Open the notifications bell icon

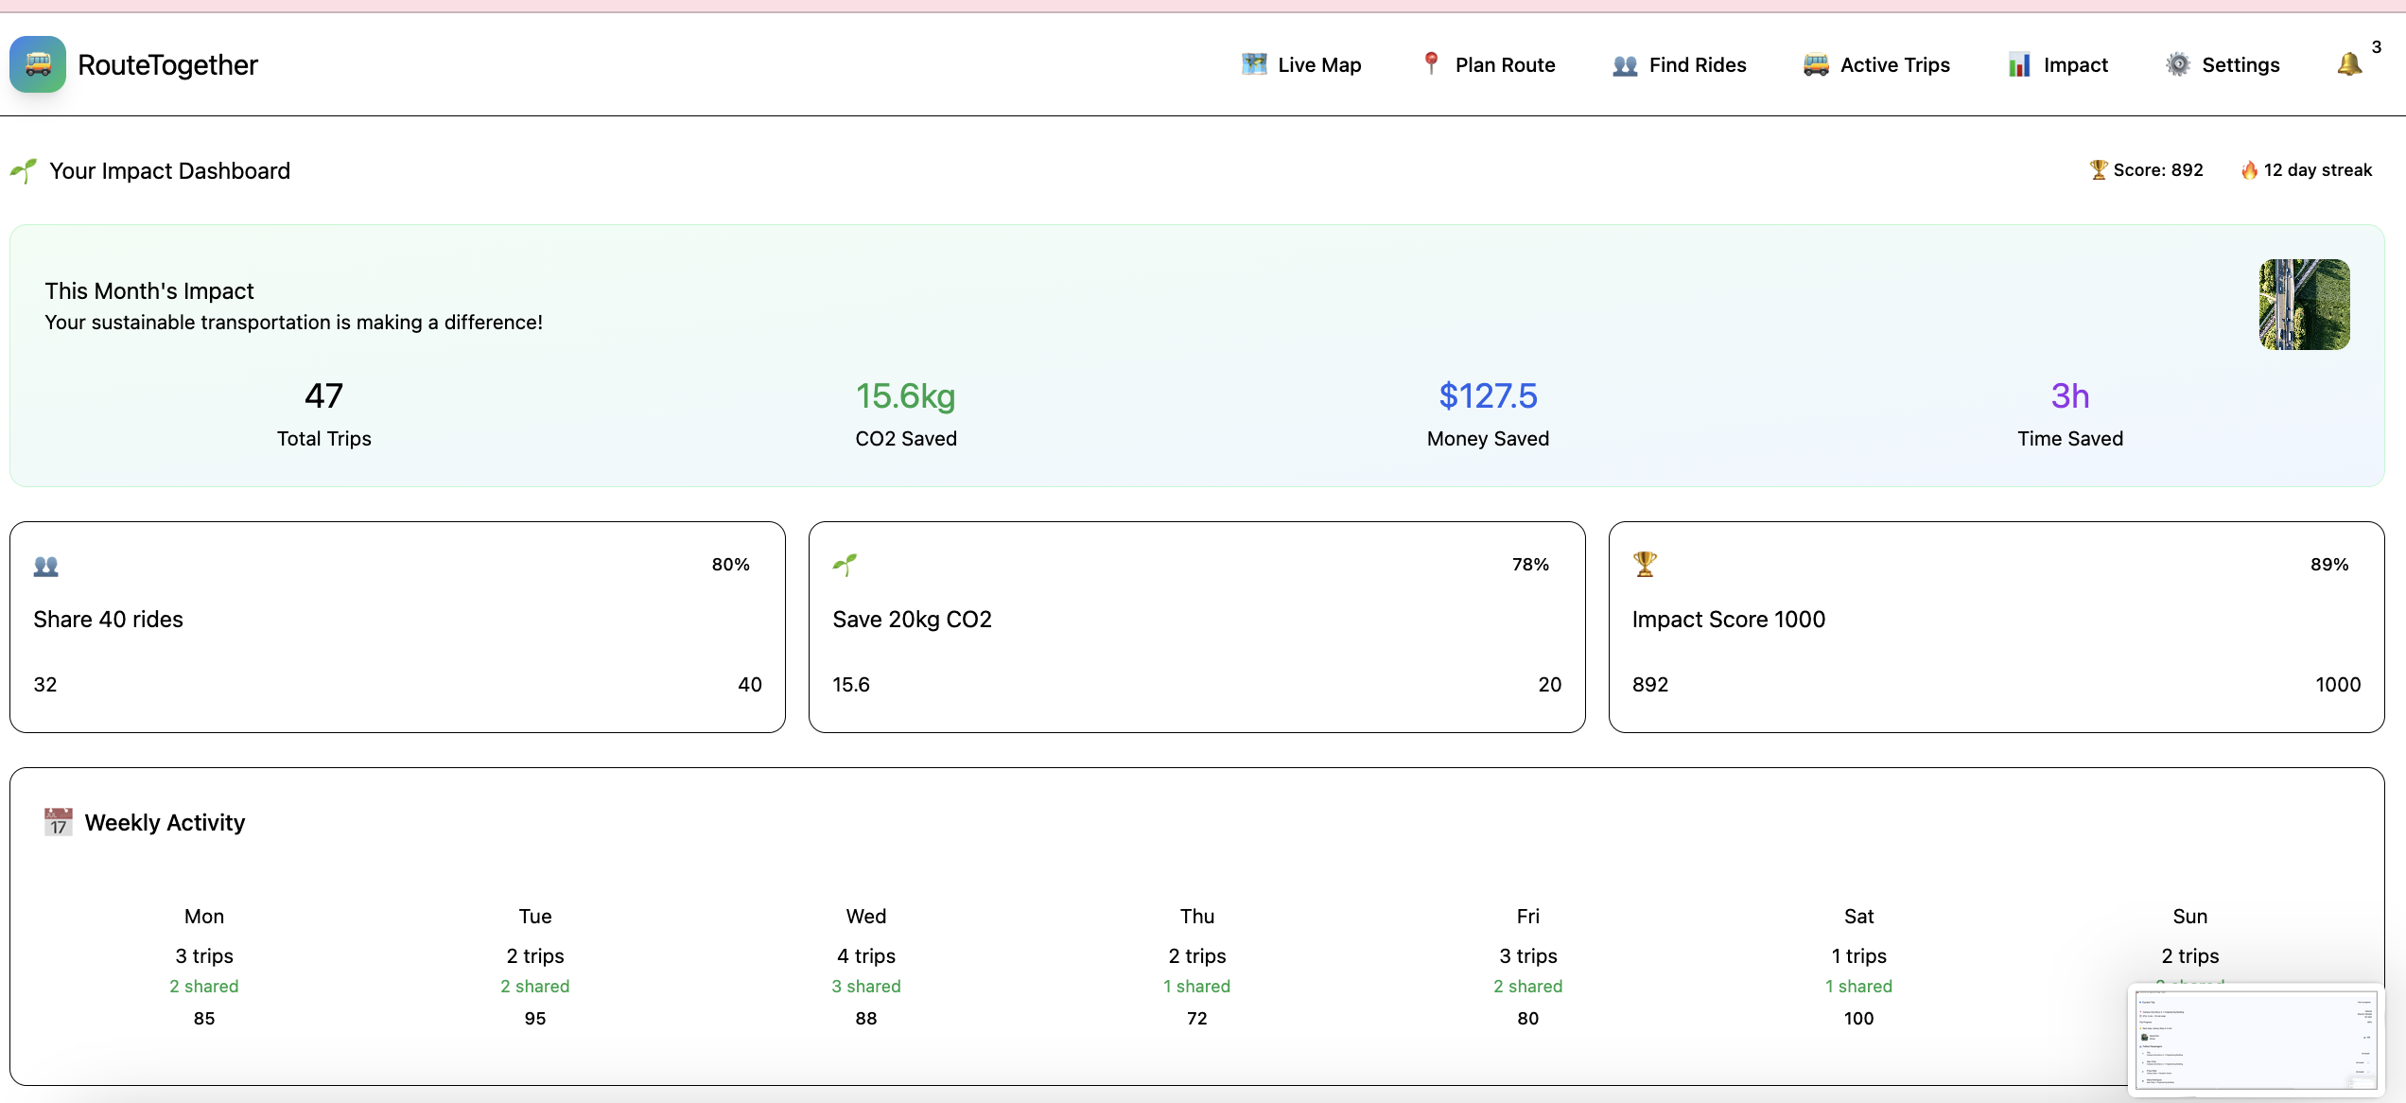click(x=2349, y=64)
